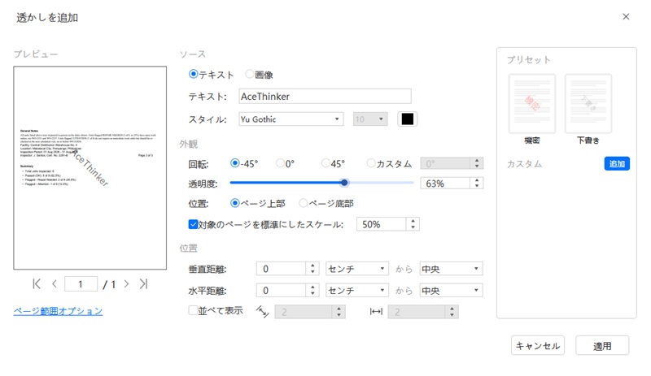
Task: Open 水平距離 unit センチ dropdown
Action: 357,290
